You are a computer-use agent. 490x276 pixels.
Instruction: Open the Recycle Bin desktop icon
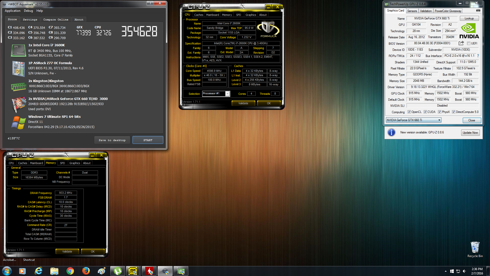[x=475, y=249]
